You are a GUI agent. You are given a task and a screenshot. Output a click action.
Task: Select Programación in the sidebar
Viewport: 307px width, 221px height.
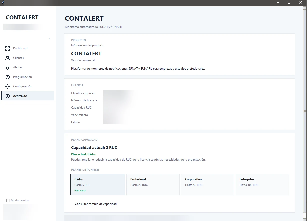pyautogui.click(x=28, y=77)
